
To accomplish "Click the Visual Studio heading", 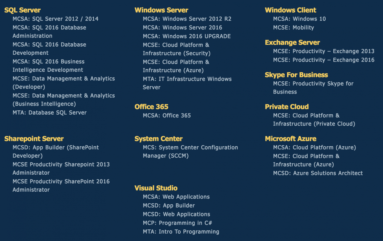I will [x=156, y=188].
